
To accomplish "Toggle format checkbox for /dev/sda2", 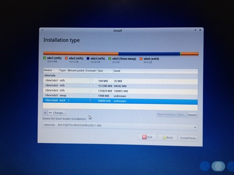I will pyautogui.click(x=91, y=86).
